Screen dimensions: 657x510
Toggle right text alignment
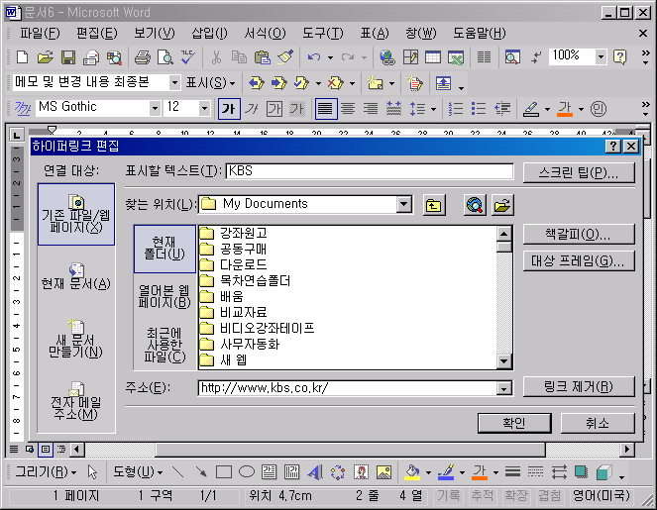click(x=371, y=109)
